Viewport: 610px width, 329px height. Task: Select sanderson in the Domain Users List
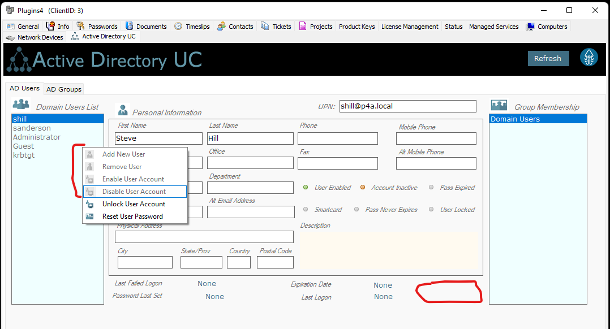[32, 128]
